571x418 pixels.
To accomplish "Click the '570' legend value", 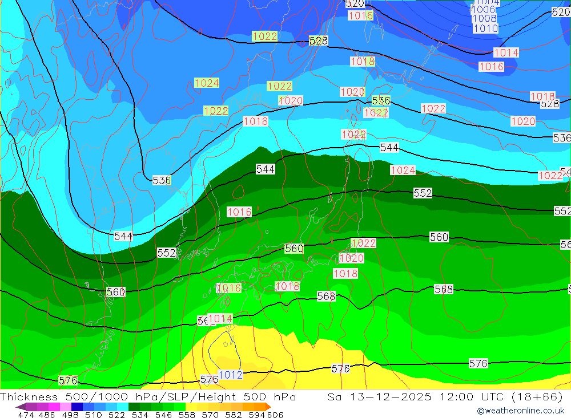I will pyautogui.click(x=210, y=415).
